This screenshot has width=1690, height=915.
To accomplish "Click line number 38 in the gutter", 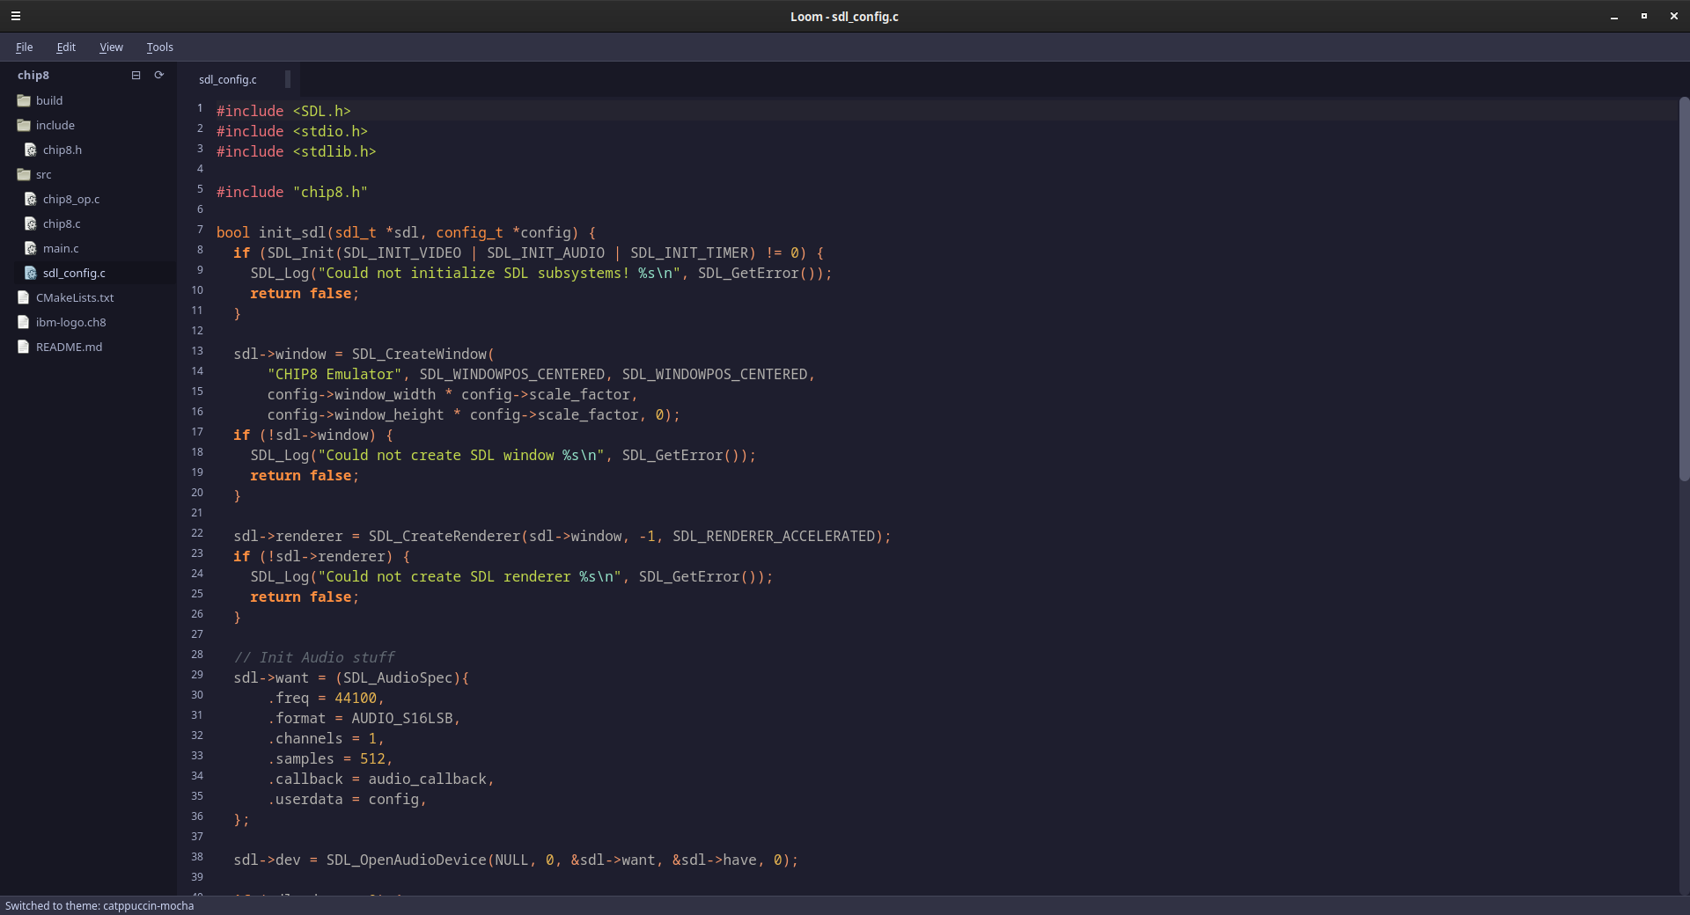I will click(197, 857).
